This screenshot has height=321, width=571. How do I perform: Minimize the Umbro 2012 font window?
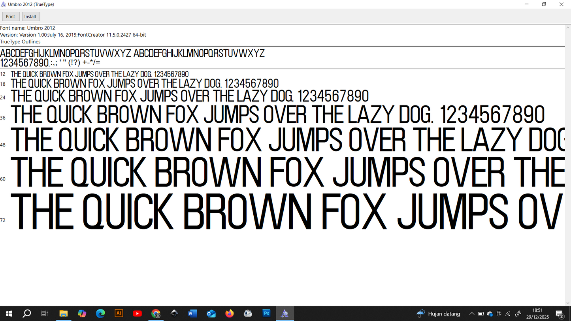click(x=526, y=4)
